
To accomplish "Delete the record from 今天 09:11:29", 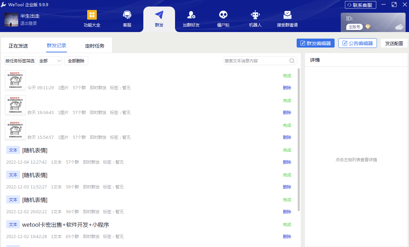I will pyautogui.click(x=287, y=88).
